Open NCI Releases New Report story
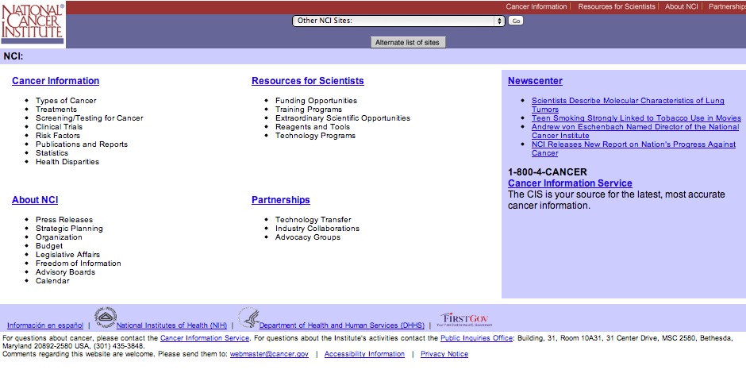The width and height of the screenshot is (746, 381). pos(633,149)
